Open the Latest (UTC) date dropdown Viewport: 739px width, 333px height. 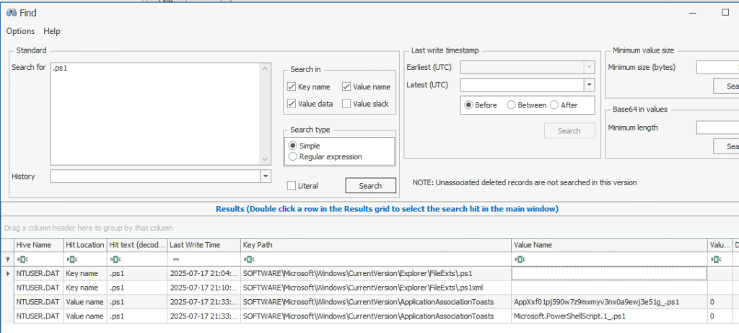[589, 85]
